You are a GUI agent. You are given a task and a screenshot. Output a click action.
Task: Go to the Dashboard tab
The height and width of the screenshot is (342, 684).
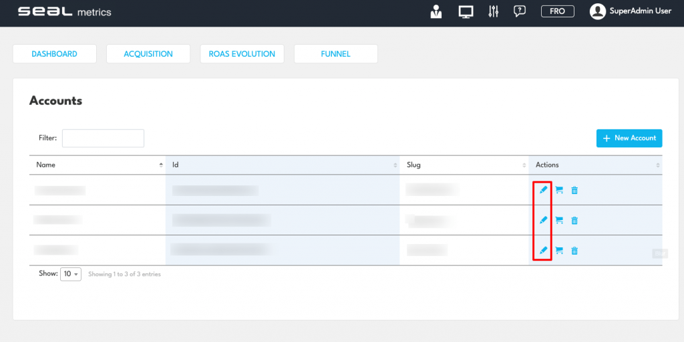pos(55,54)
